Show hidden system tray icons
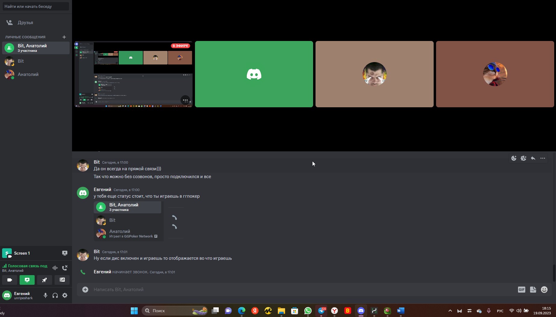This screenshot has height=317, width=556. click(450, 311)
